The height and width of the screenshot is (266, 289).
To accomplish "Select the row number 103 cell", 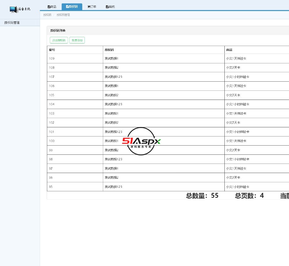I will click(x=75, y=113).
